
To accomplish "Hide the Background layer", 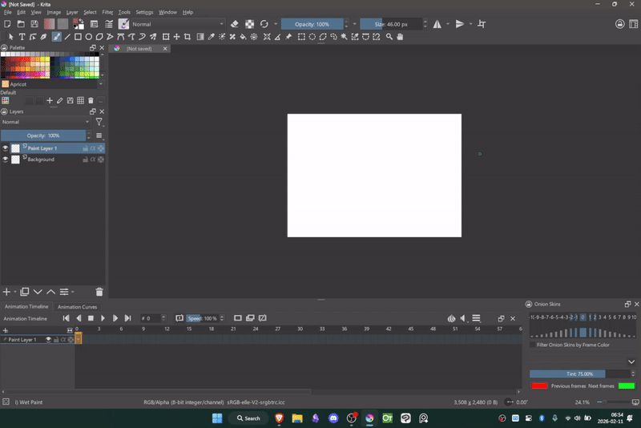I will tap(5, 159).
